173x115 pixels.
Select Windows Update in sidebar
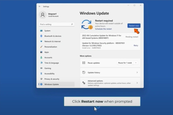51,84
